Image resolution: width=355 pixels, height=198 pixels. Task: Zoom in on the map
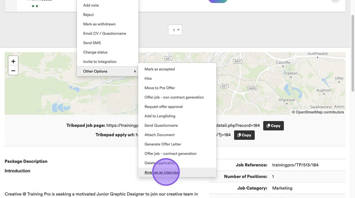(x=13, y=61)
